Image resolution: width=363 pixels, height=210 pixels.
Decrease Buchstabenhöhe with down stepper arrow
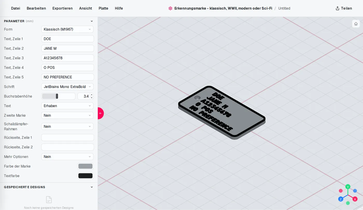tap(92, 98)
